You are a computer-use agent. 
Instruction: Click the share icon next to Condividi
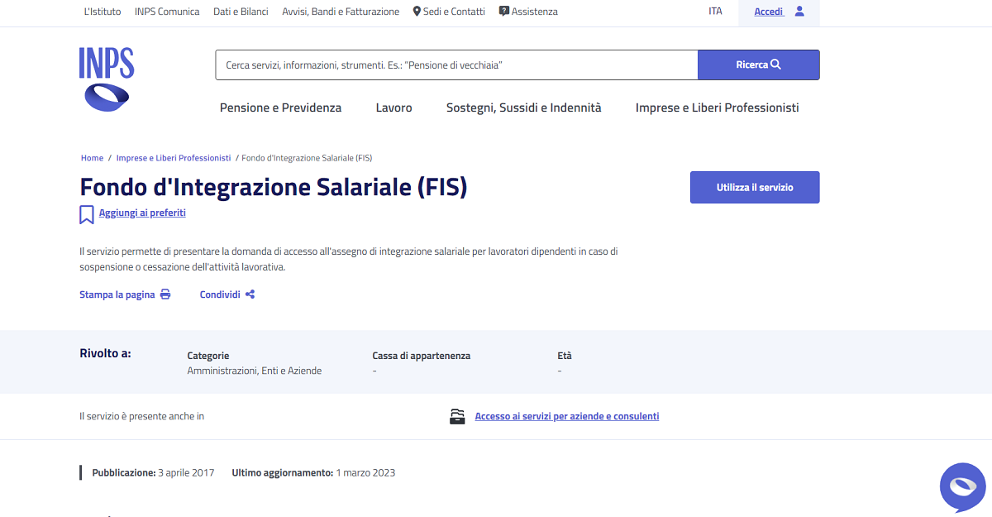pyautogui.click(x=250, y=294)
